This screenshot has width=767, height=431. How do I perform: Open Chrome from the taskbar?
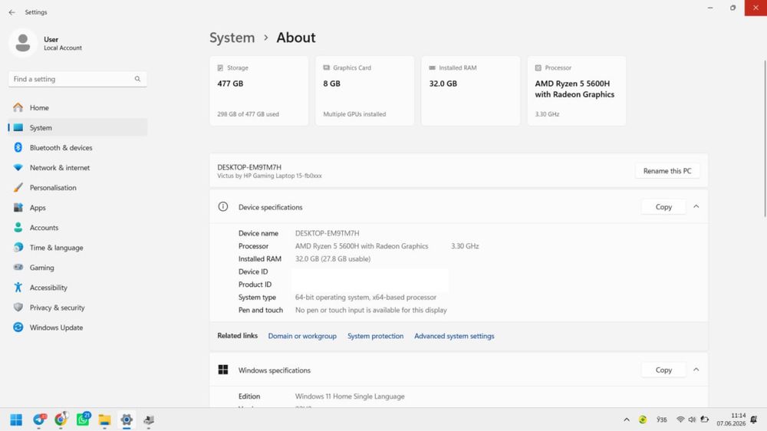coord(61,419)
